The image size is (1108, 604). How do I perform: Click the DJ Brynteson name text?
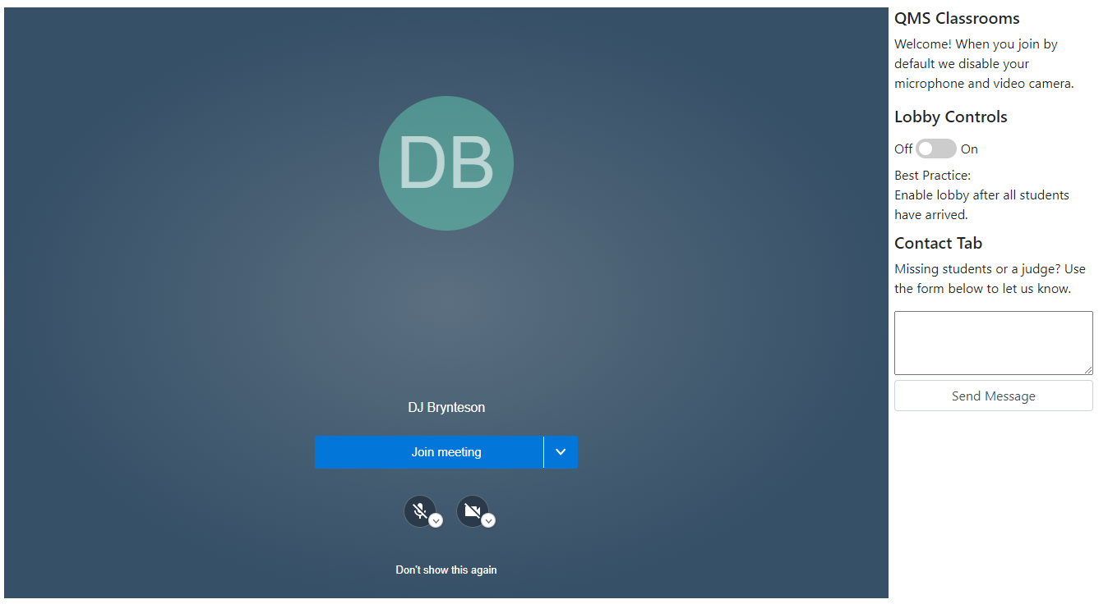[x=446, y=407]
